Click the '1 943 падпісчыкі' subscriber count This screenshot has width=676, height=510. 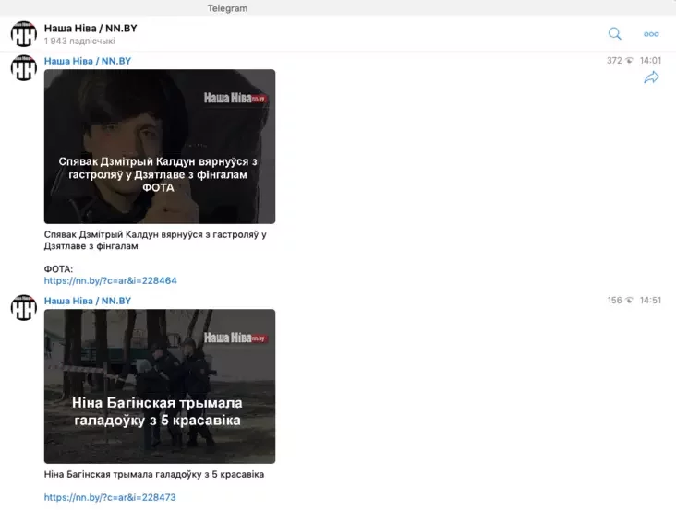[79, 41]
